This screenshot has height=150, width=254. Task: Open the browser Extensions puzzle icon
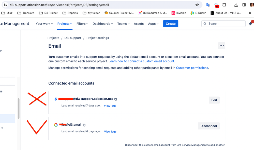pos(224,5)
